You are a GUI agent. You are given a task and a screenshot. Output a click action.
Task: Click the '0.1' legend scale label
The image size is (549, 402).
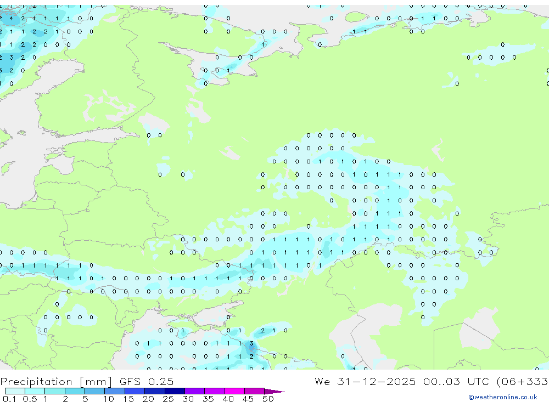coord(9,399)
